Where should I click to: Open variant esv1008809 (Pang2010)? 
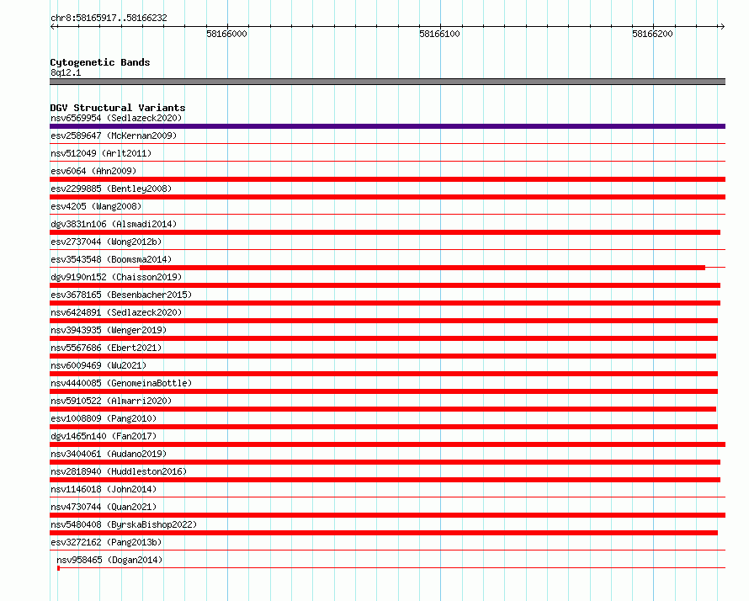pos(104,418)
